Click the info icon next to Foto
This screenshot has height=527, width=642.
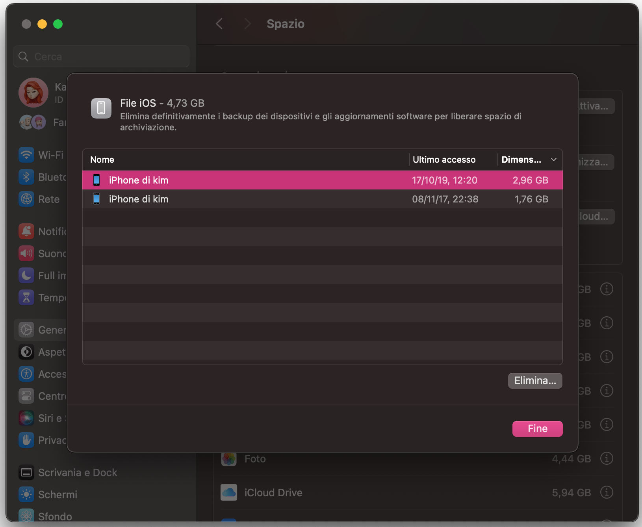[x=606, y=458]
